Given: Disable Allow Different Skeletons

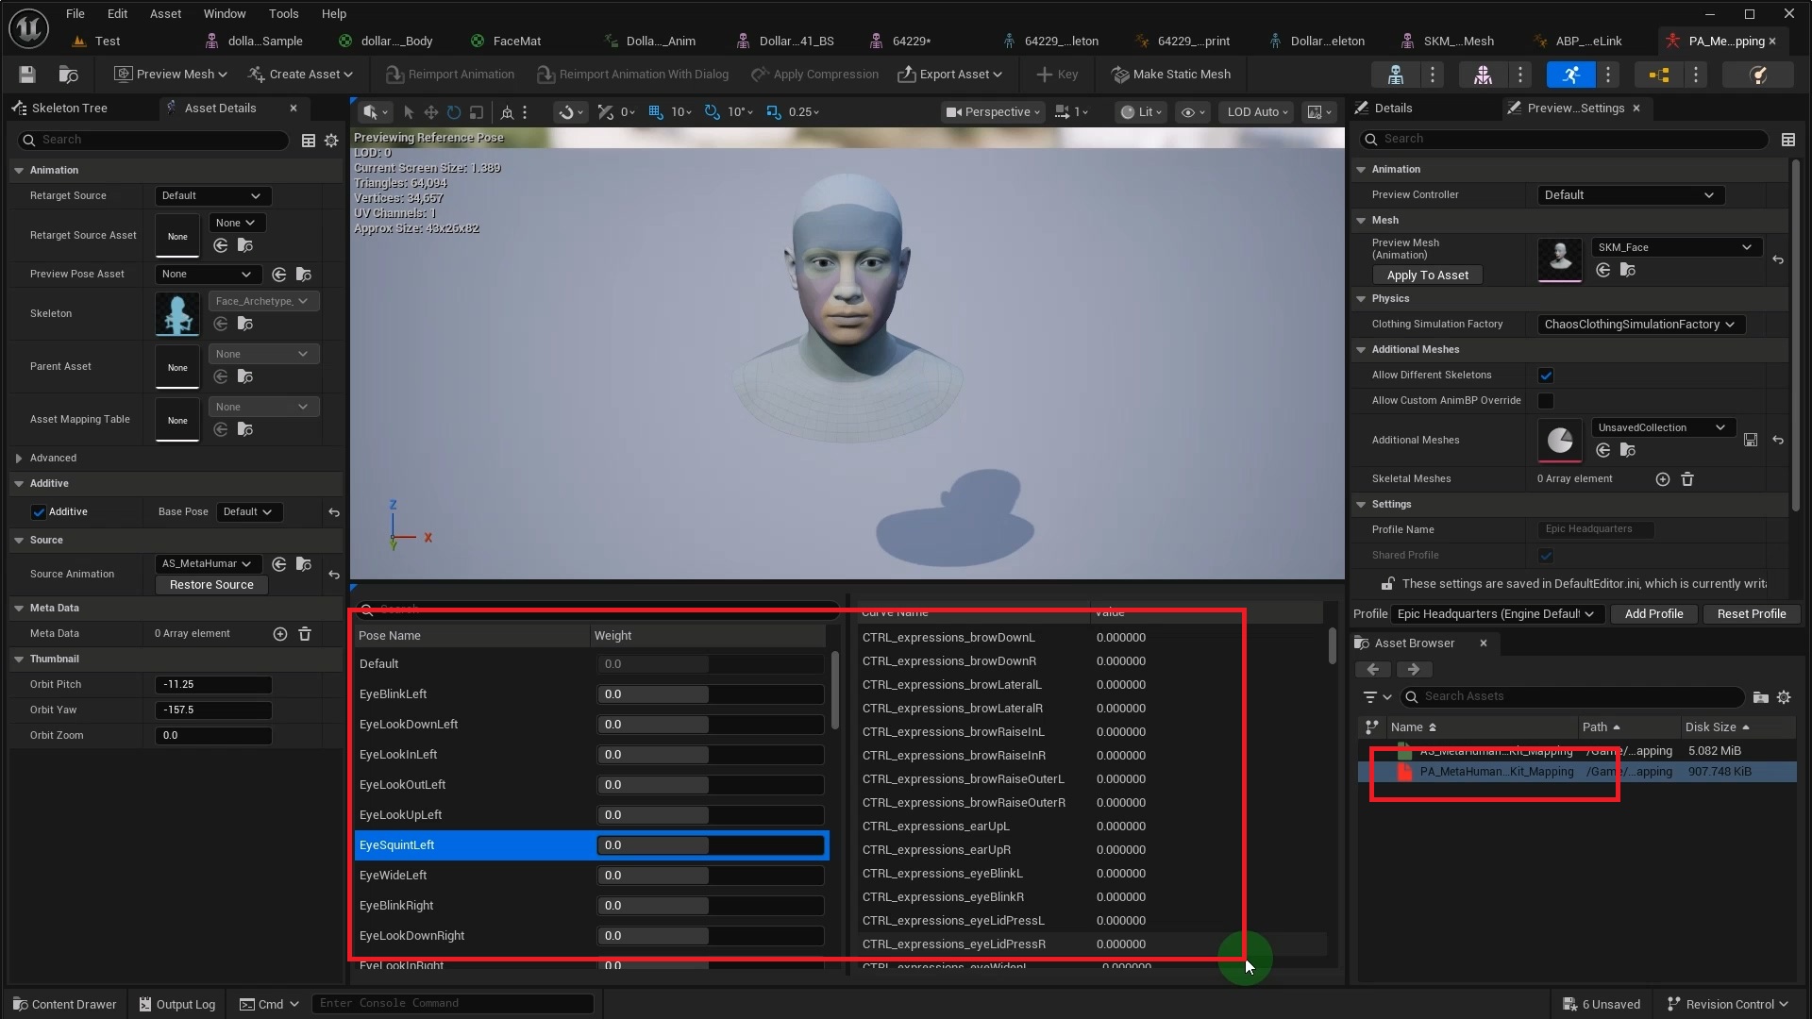Looking at the screenshot, I should [1547, 375].
